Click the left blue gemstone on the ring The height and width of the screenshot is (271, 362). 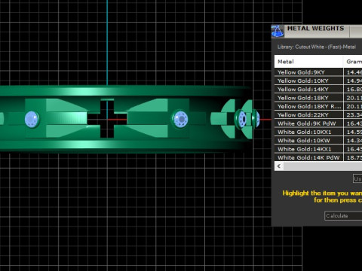32,119
